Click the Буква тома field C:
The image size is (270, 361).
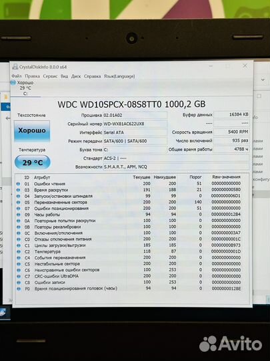tap(135, 150)
